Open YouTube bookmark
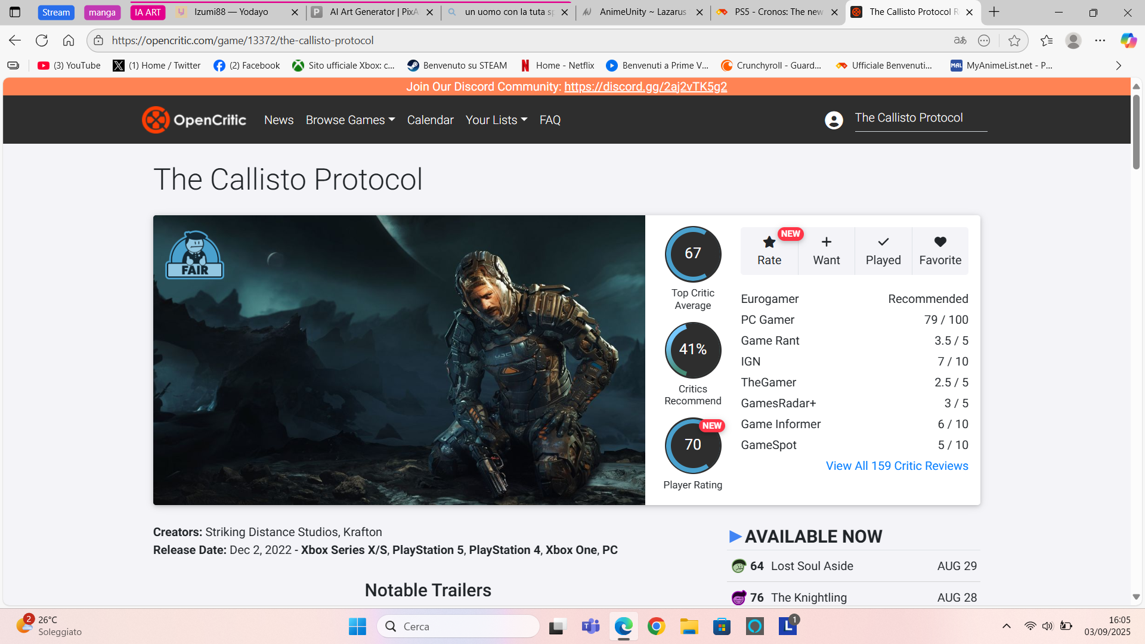Image resolution: width=1145 pixels, height=644 pixels. pos(69,66)
